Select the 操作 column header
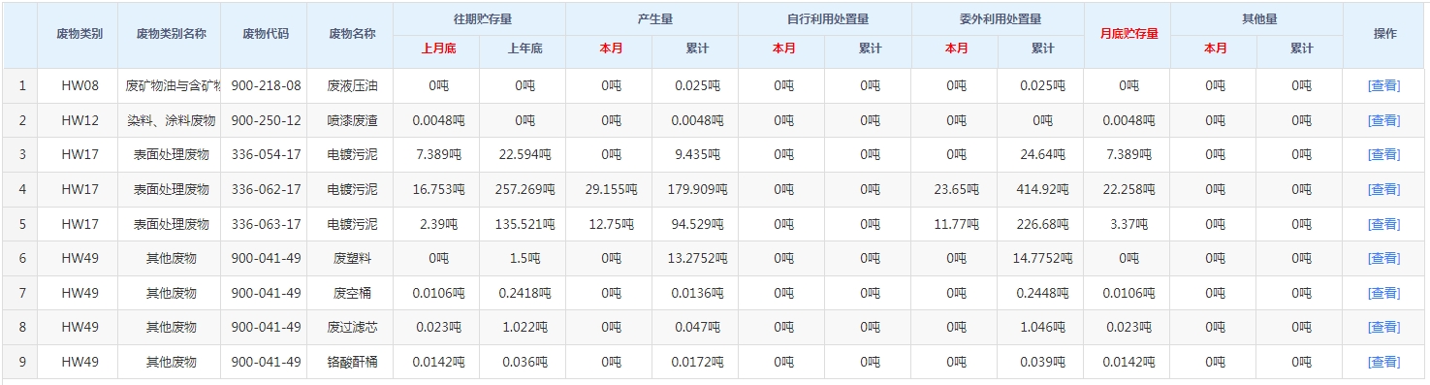 (1385, 34)
